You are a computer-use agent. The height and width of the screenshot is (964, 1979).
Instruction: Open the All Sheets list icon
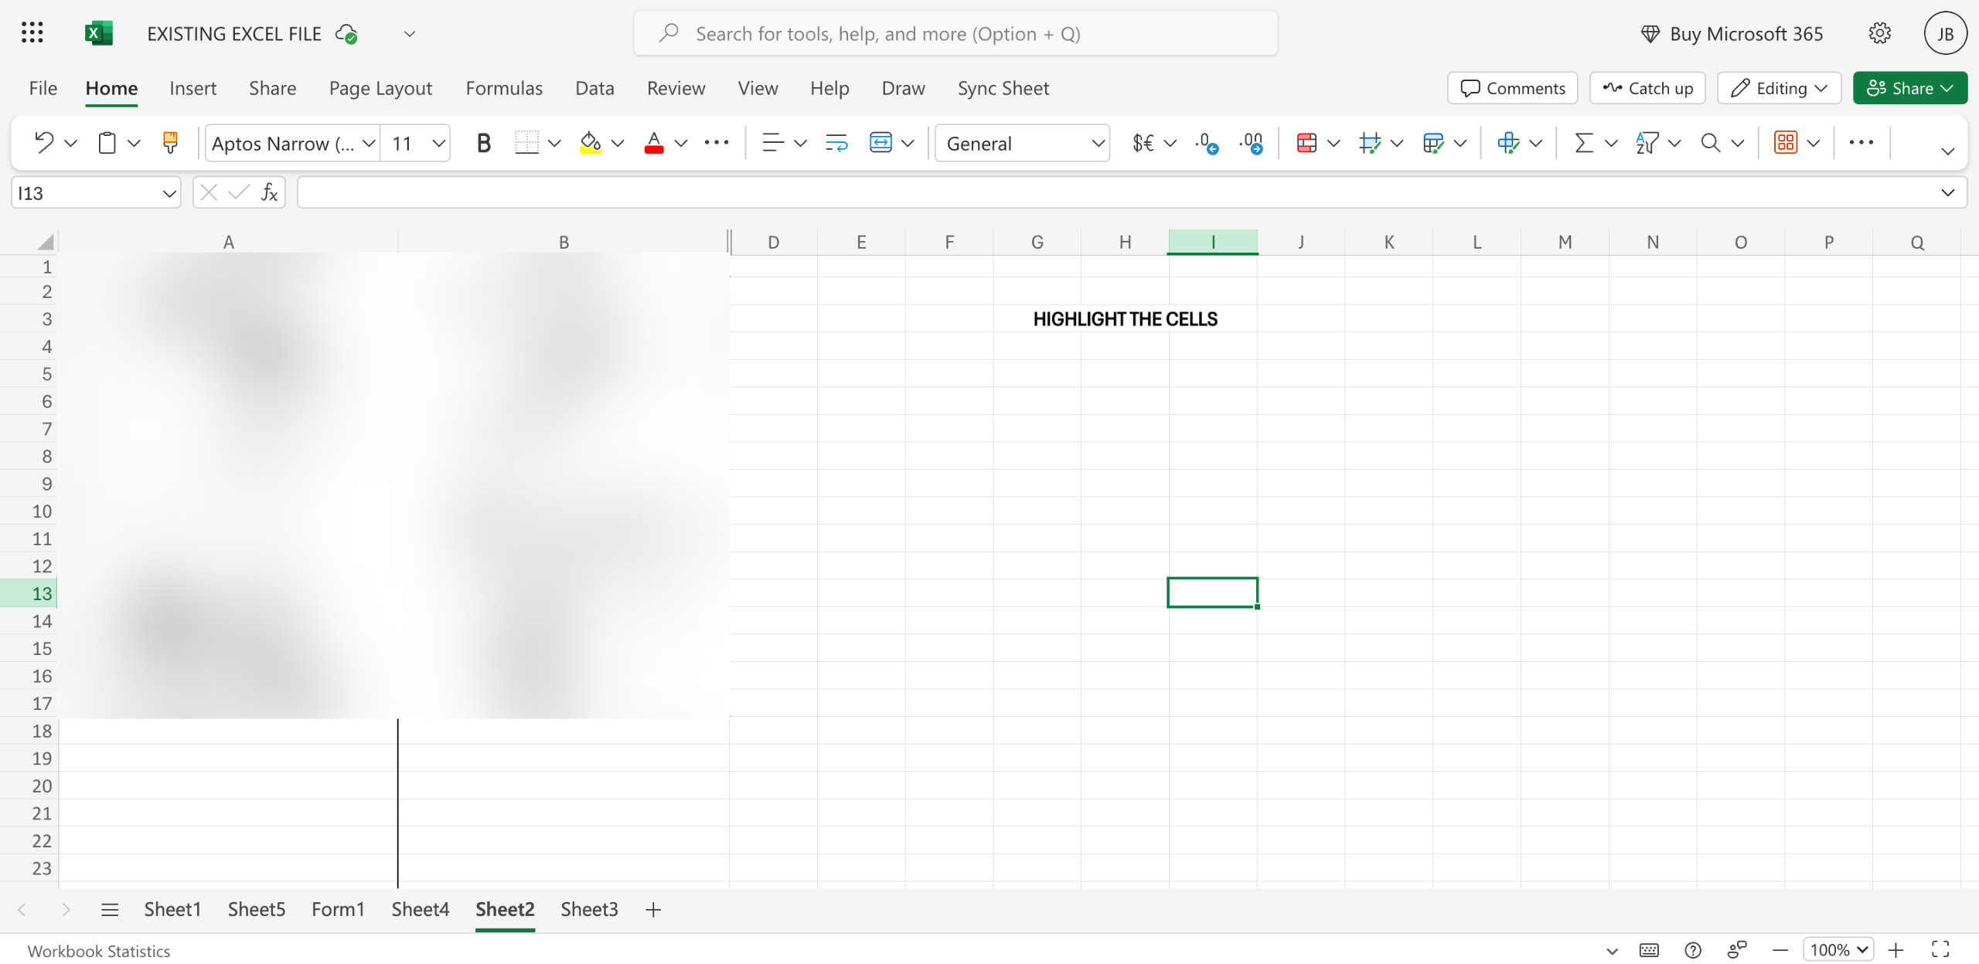110,909
